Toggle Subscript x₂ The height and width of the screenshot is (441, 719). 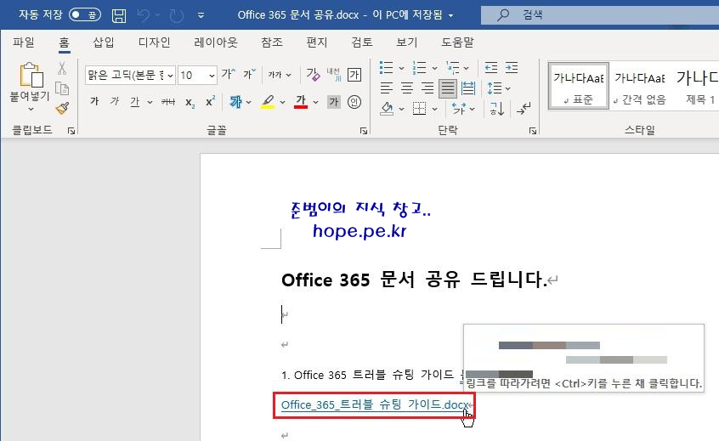190,102
